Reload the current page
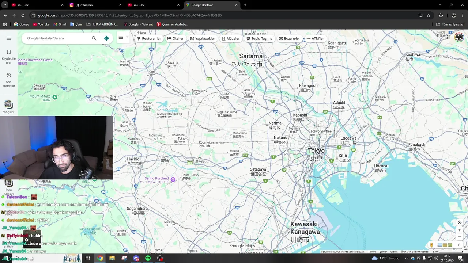This screenshot has width=468, height=263. tap(23, 15)
